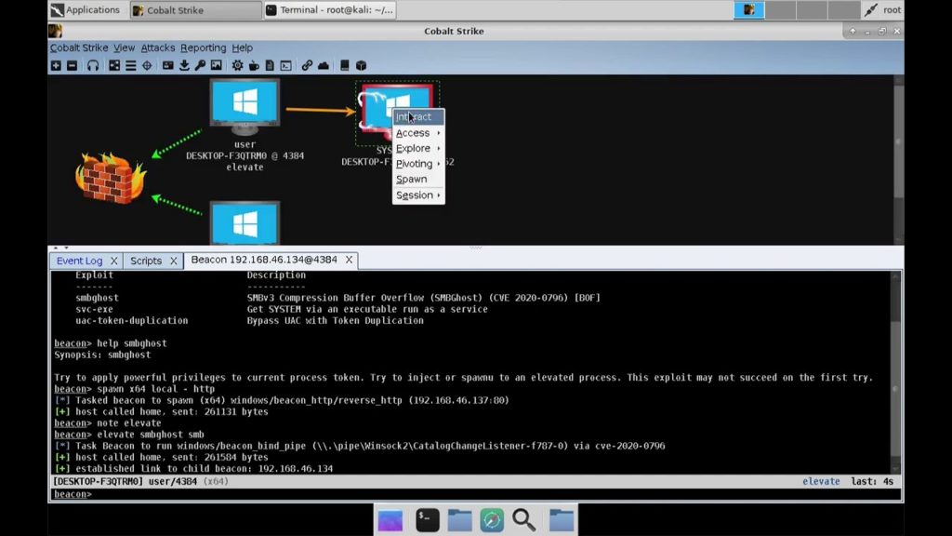Select the user DESKTOP-F3QTRM0 @ 4384 computer node
This screenshot has height=536, width=952.
(245, 106)
